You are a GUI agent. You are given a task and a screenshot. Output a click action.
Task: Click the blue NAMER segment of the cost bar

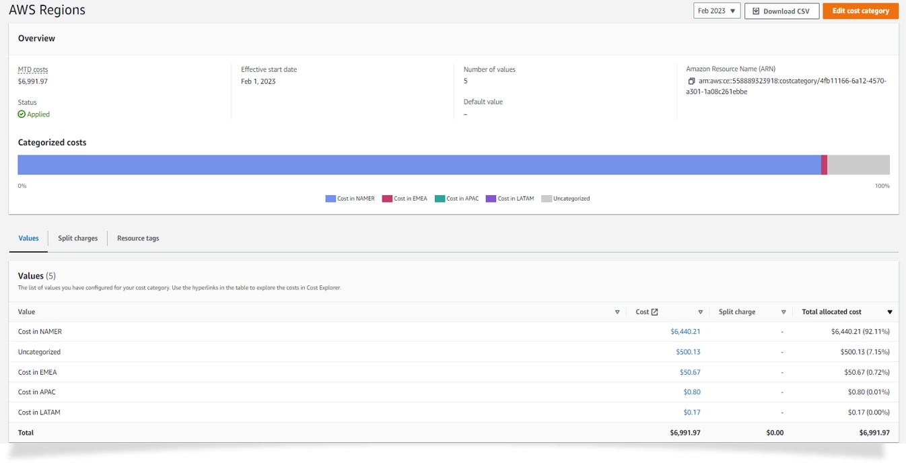pyautogui.click(x=419, y=165)
